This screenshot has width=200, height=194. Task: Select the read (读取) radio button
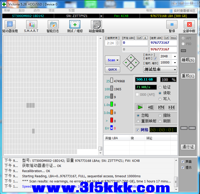160,93
